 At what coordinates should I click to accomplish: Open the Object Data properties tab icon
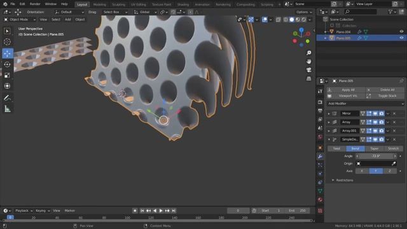[x=320, y=191]
